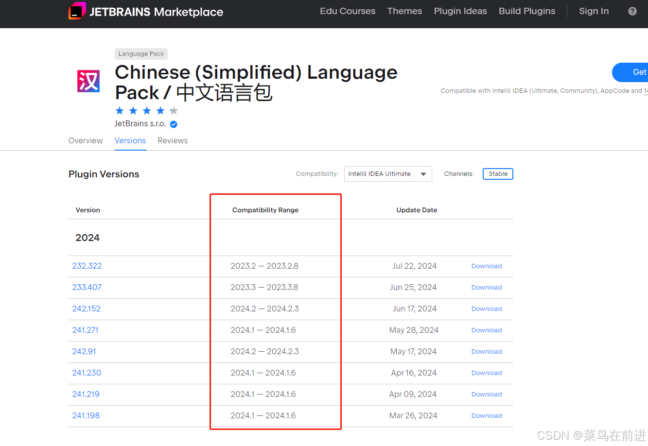Open the IntelliJ IDEA Ultimate compatibility dropdown
The image size is (648, 446).
point(388,174)
